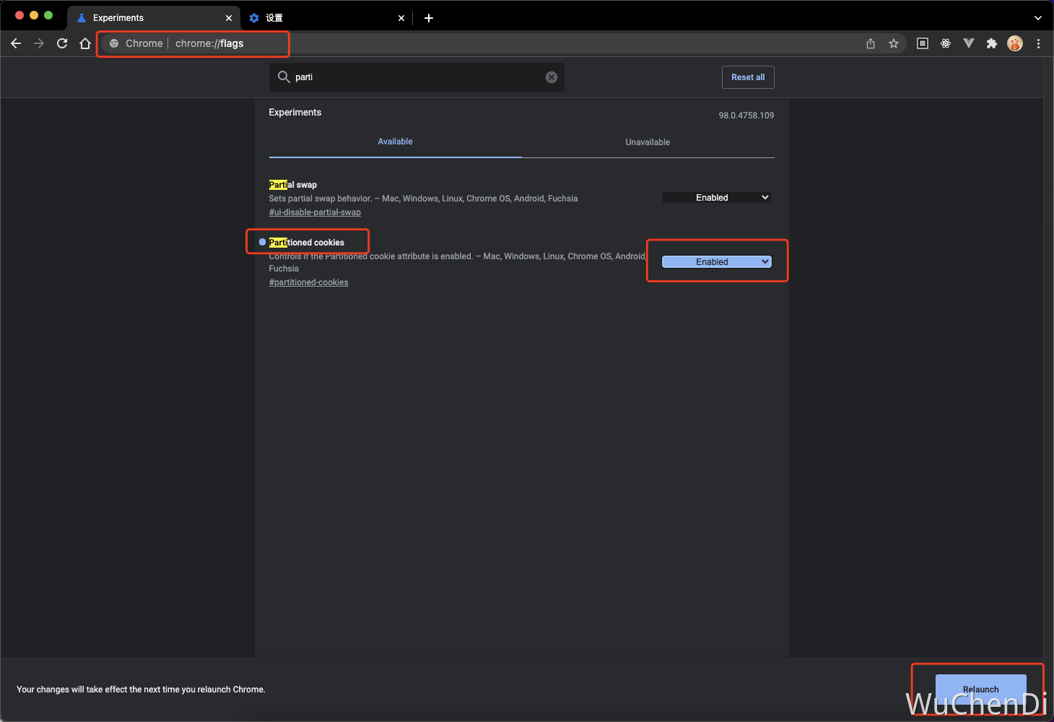The height and width of the screenshot is (722, 1054).
Task: Clear the flags search text
Action: click(552, 77)
